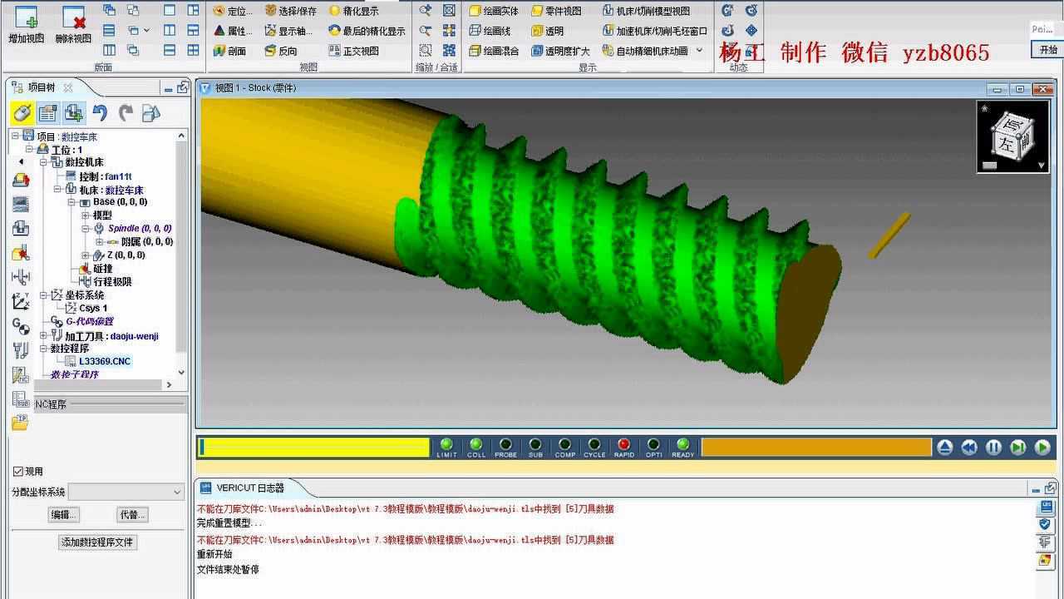The width and height of the screenshot is (1064, 599).
Task: Open the 剖面 (Section) tool
Action: click(219, 51)
